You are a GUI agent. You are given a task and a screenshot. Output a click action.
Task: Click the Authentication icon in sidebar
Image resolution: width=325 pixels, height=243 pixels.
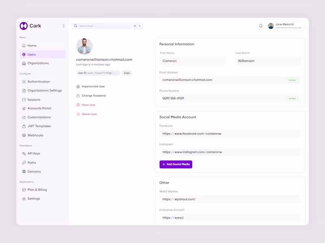24,82
